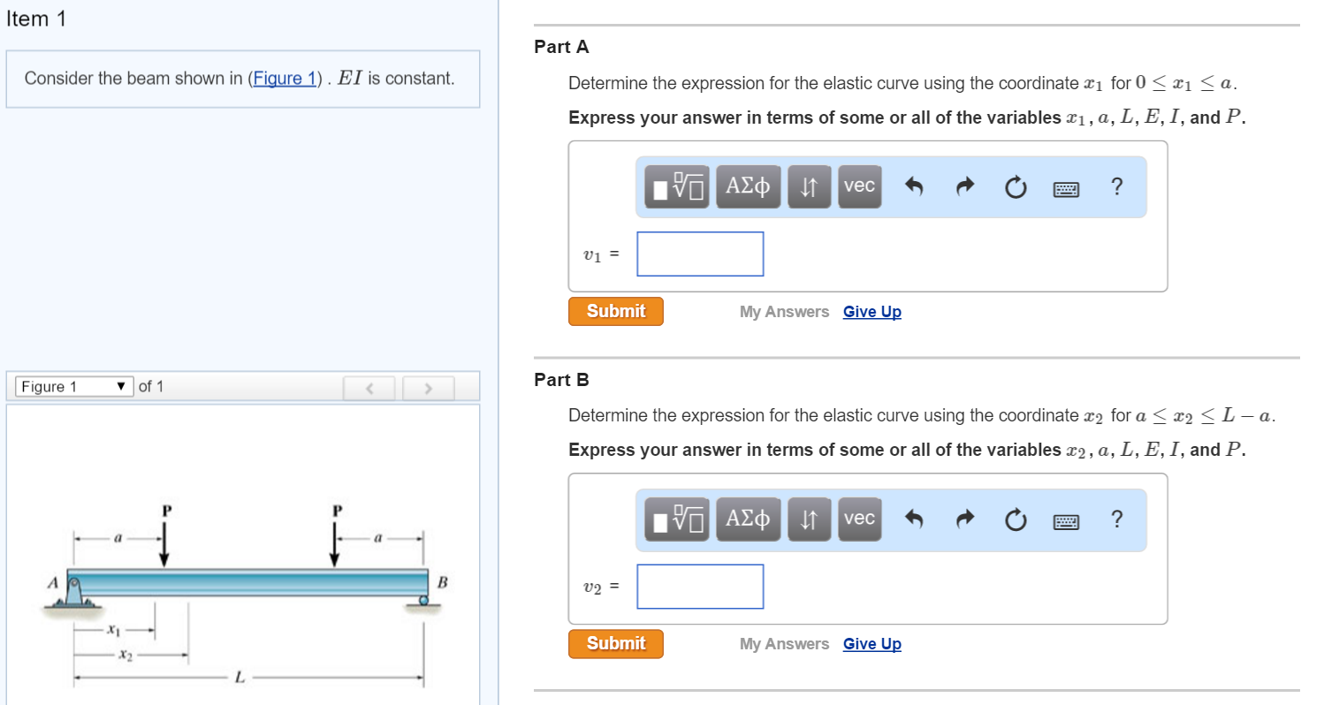This screenshot has height=705, width=1324.
Task: Select the exponent/subscript icon in Part B toolbar
Action: tap(809, 519)
